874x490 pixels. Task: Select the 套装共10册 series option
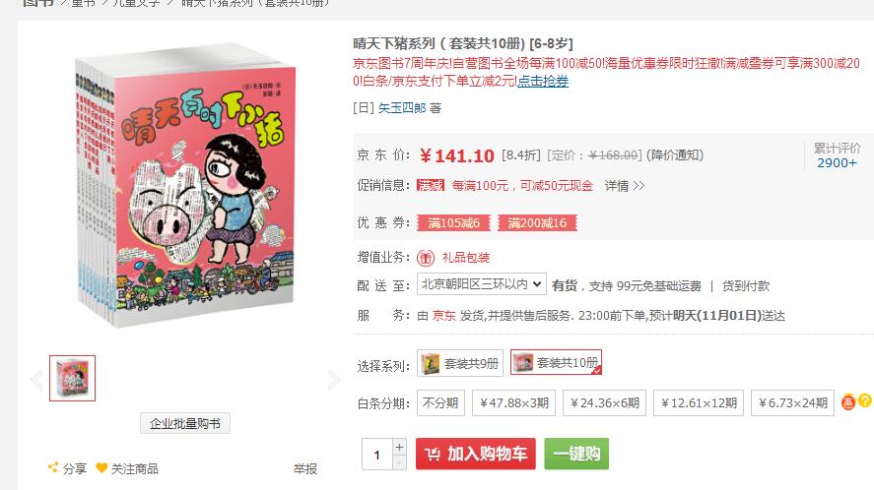(x=556, y=362)
